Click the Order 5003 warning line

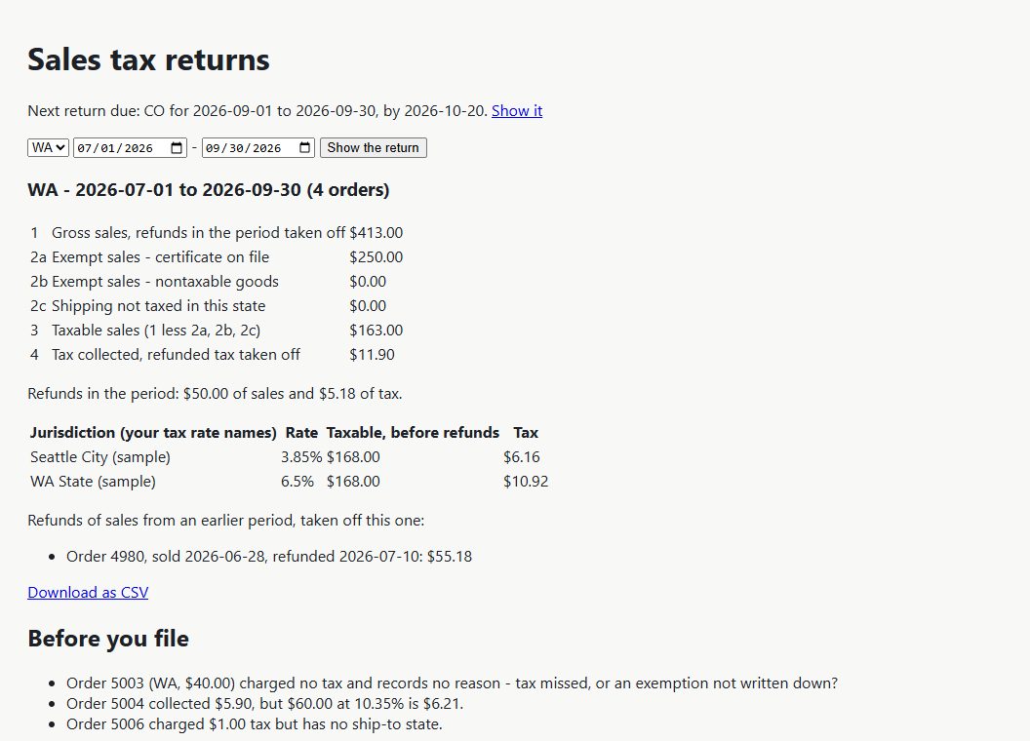[452, 683]
